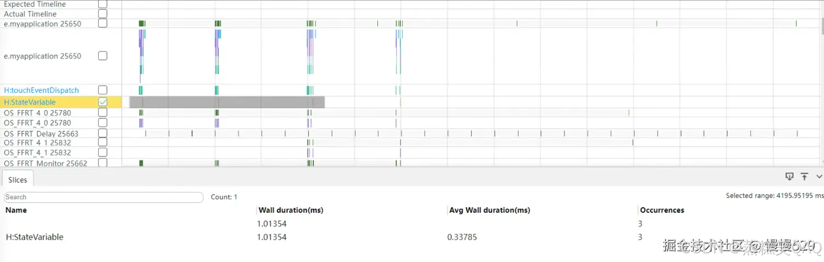Collapse the bottom panel with chevron

820,176
